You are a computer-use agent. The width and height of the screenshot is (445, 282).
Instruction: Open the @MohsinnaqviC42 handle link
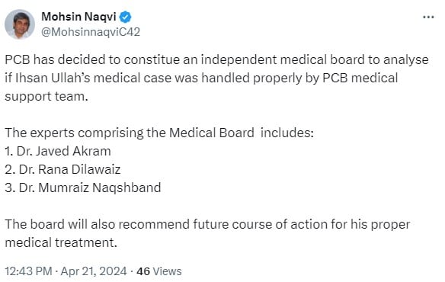[91, 32]
